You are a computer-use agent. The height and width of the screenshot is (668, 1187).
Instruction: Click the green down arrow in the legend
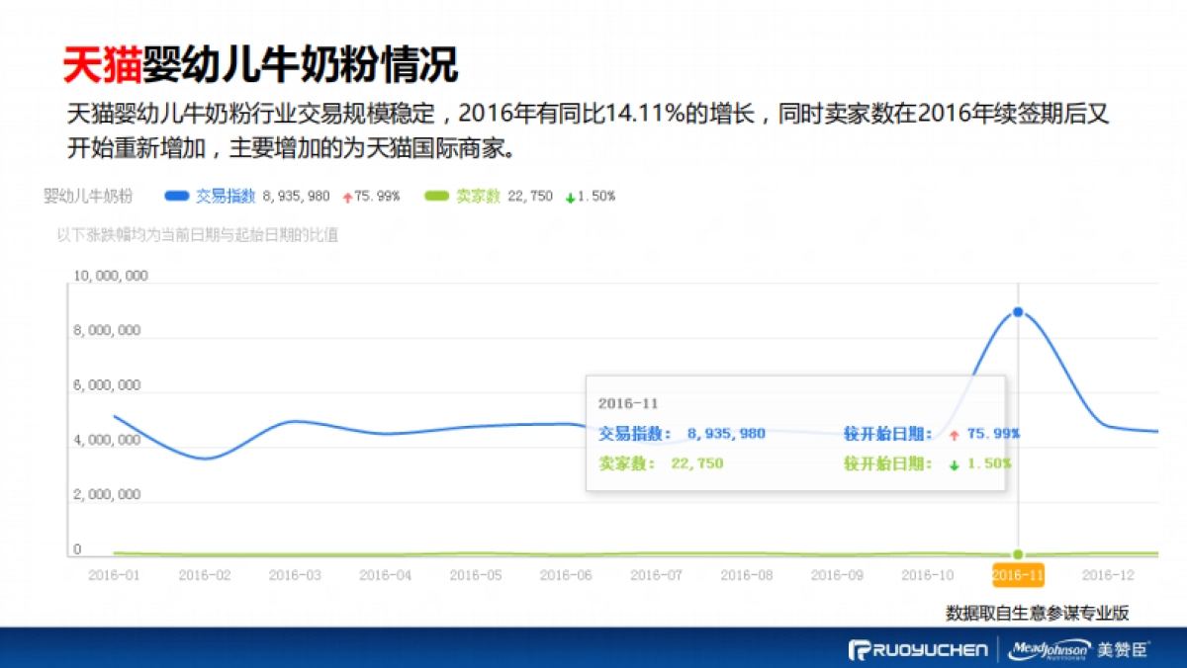point(571,197)
